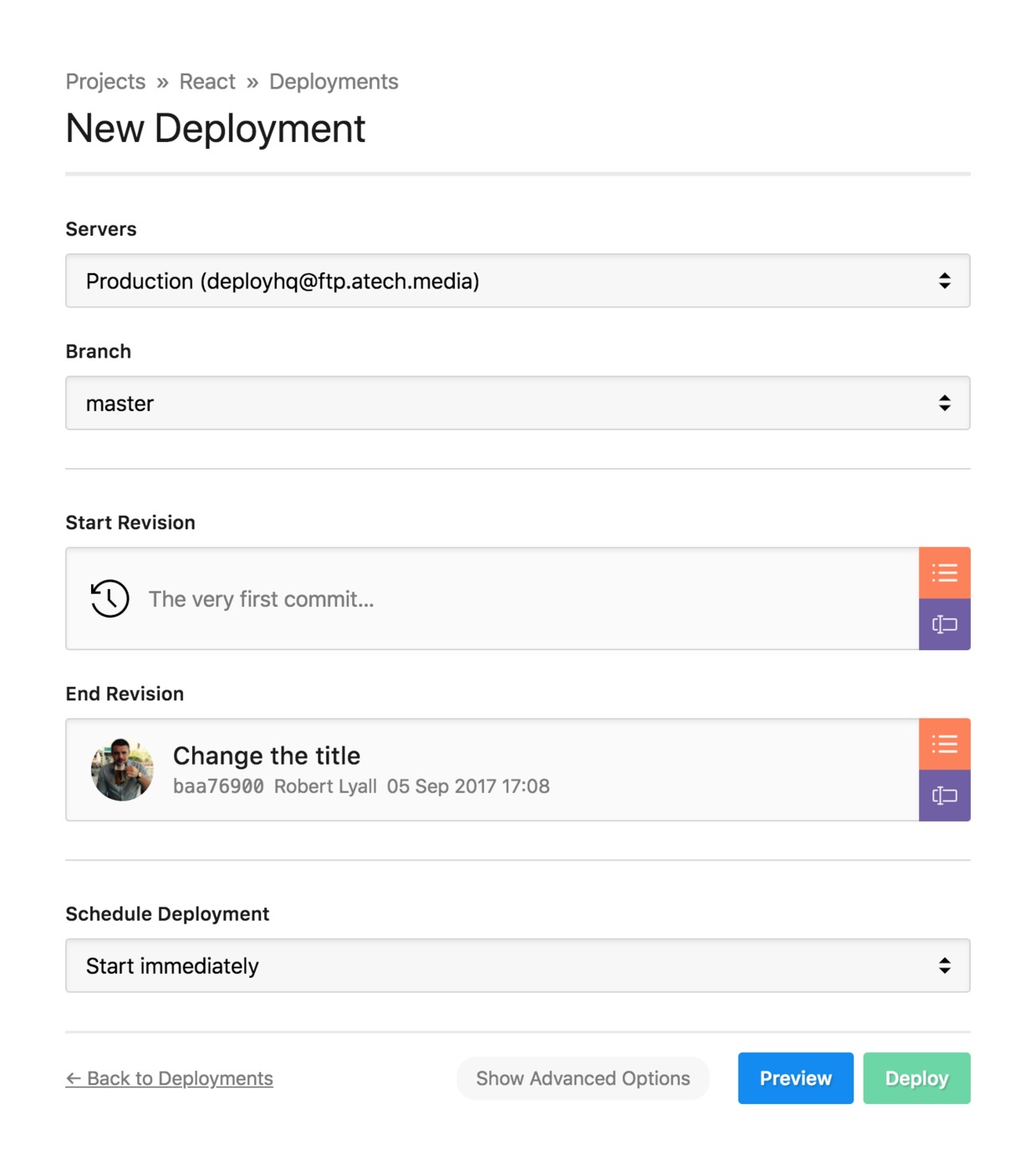Viewport: 1036px width, 1170px height.
Task: Go to Projects in breadcrumb
Action: coord(105,82)
